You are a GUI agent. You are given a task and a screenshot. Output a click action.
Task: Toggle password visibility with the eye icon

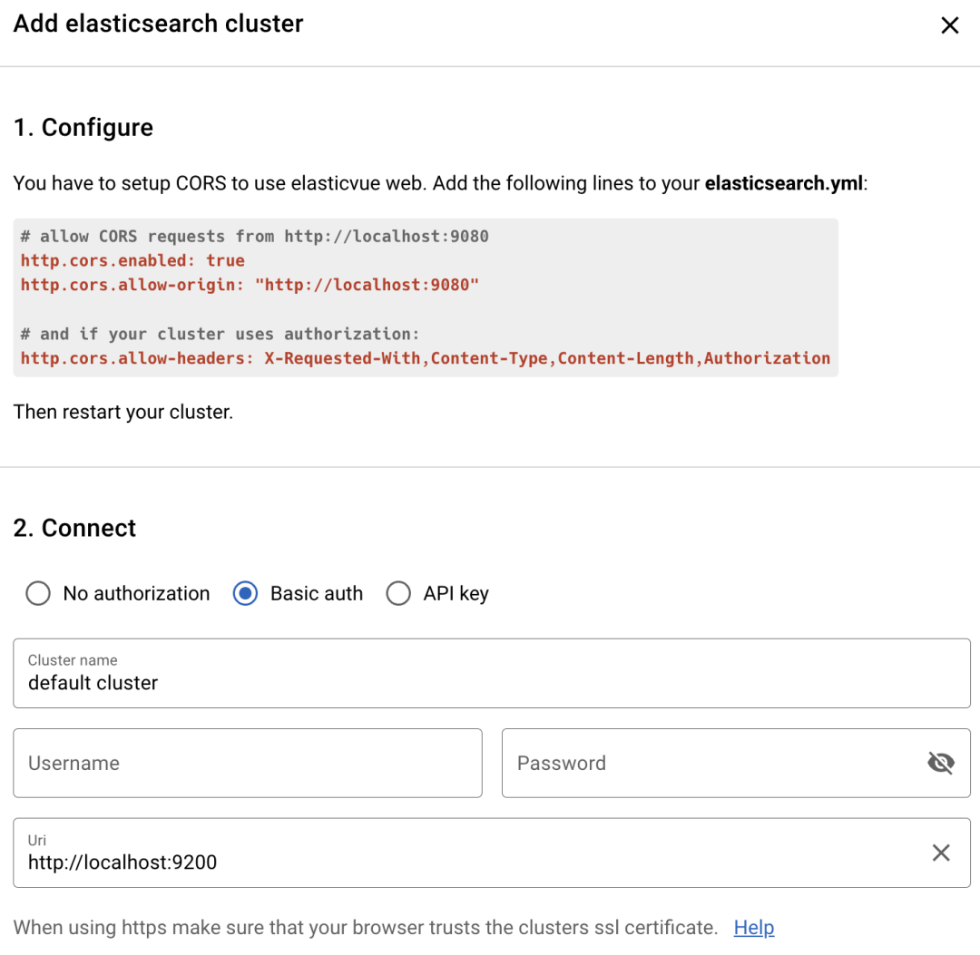(x=941, y=763)
